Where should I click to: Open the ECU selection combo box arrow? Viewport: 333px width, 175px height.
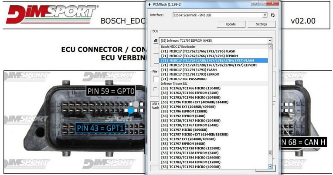coord(269,40)
